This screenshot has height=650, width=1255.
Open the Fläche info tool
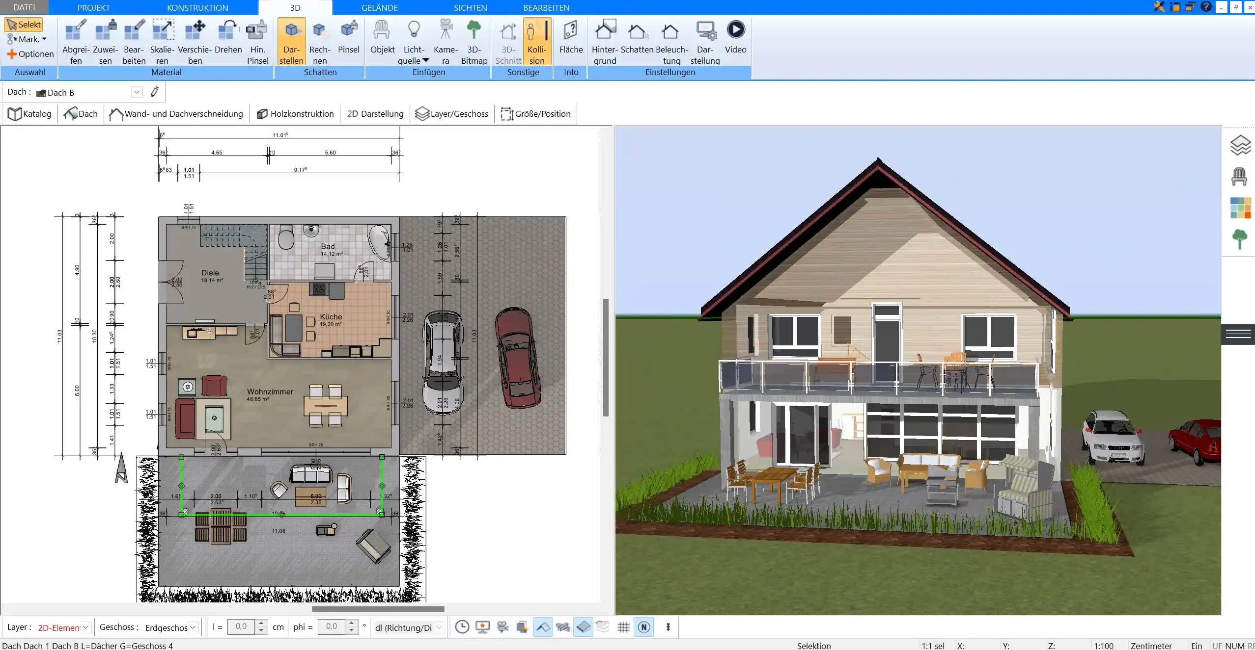coord(571,37)
